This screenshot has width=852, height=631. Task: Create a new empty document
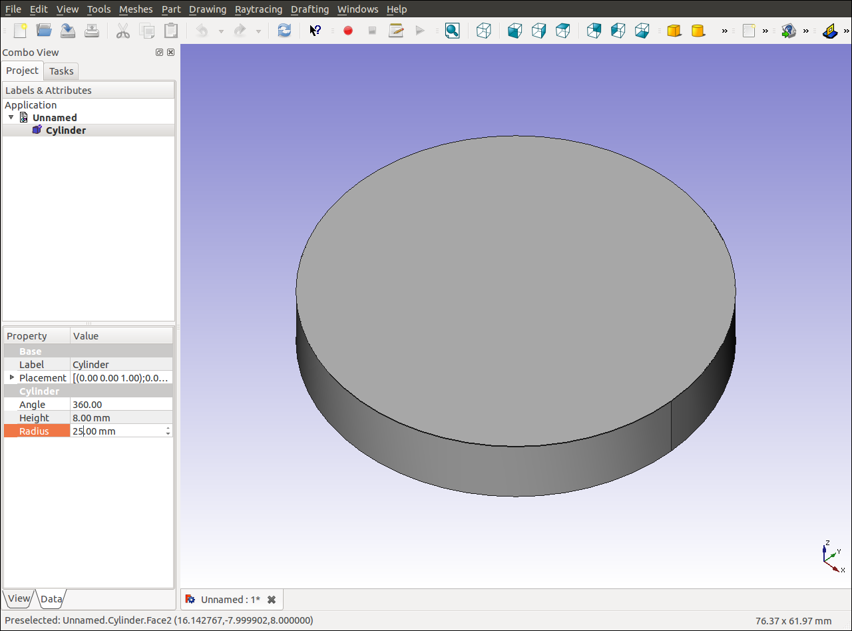(20, 31)
